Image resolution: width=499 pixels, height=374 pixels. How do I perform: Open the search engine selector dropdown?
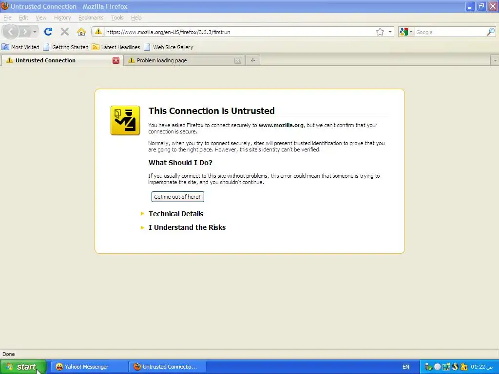pyautogui.click(x=406, y=32)
